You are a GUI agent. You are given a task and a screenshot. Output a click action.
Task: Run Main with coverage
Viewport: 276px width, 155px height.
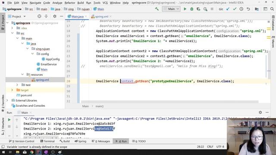[198, 9]
